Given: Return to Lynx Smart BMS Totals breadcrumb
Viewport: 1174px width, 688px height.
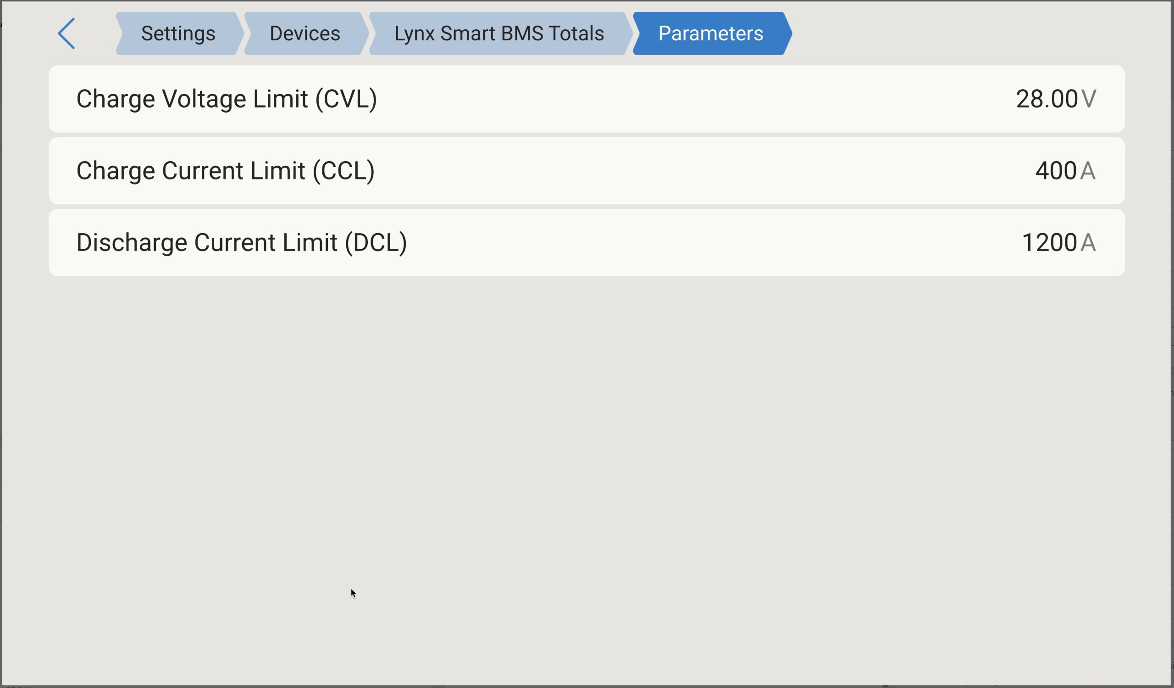Looking at the screenshot, I should pyautogui.click(x=500, y=33).
